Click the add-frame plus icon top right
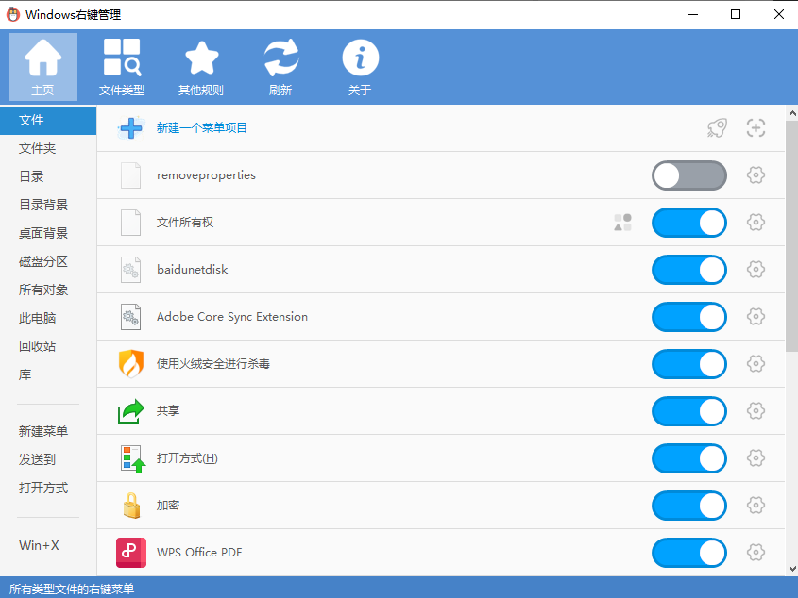 point(756,128)
